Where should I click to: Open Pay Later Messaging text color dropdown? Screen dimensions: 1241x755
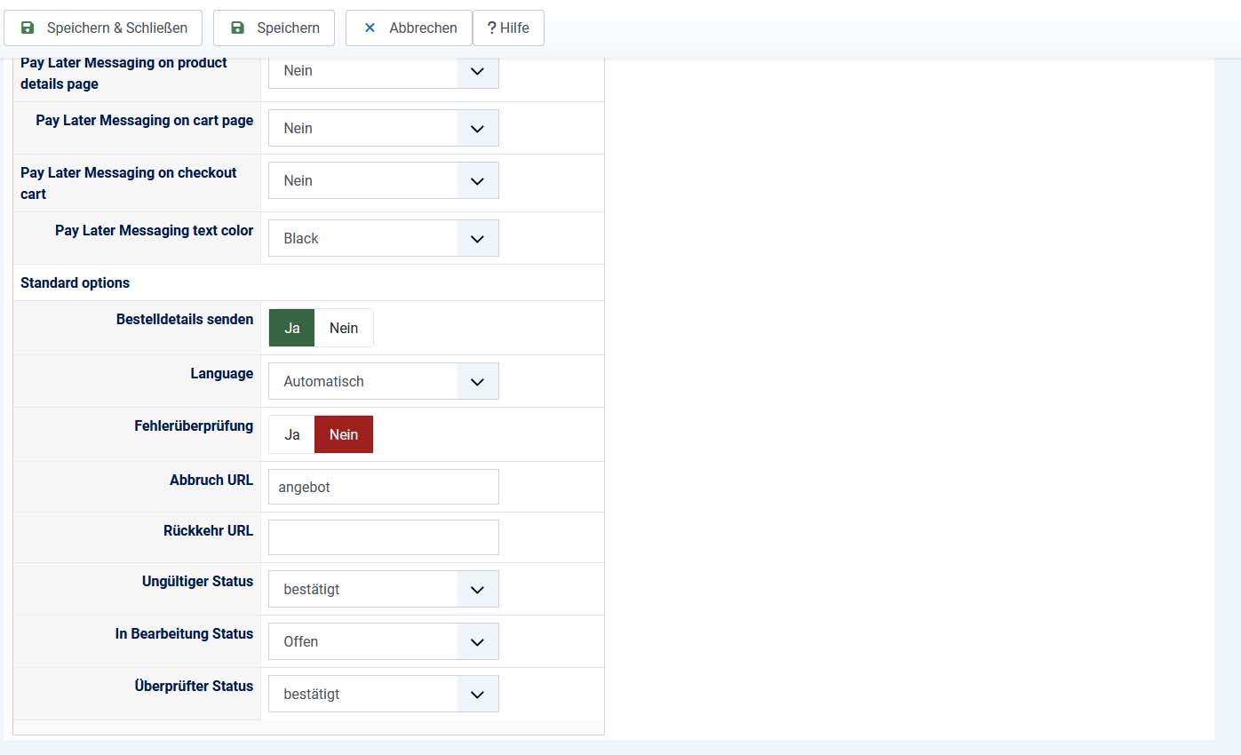[x=383, y=238]
